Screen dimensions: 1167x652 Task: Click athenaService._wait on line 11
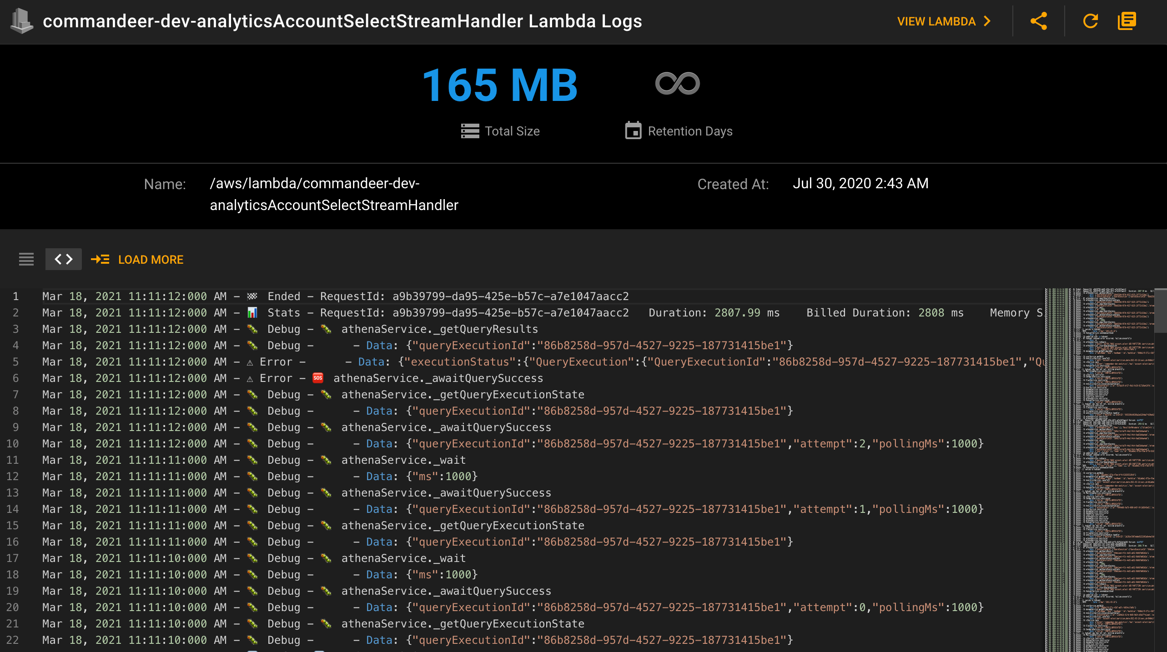click(x=403, y=460)
